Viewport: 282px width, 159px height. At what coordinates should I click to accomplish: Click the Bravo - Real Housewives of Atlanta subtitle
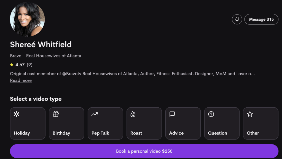point(45,56)
